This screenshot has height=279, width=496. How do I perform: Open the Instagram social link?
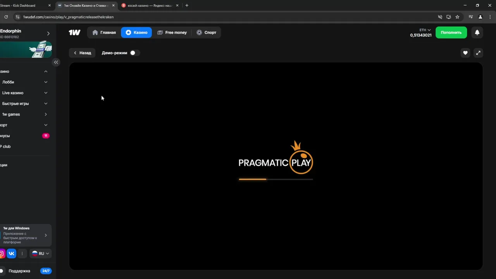(x=2, y=253)
